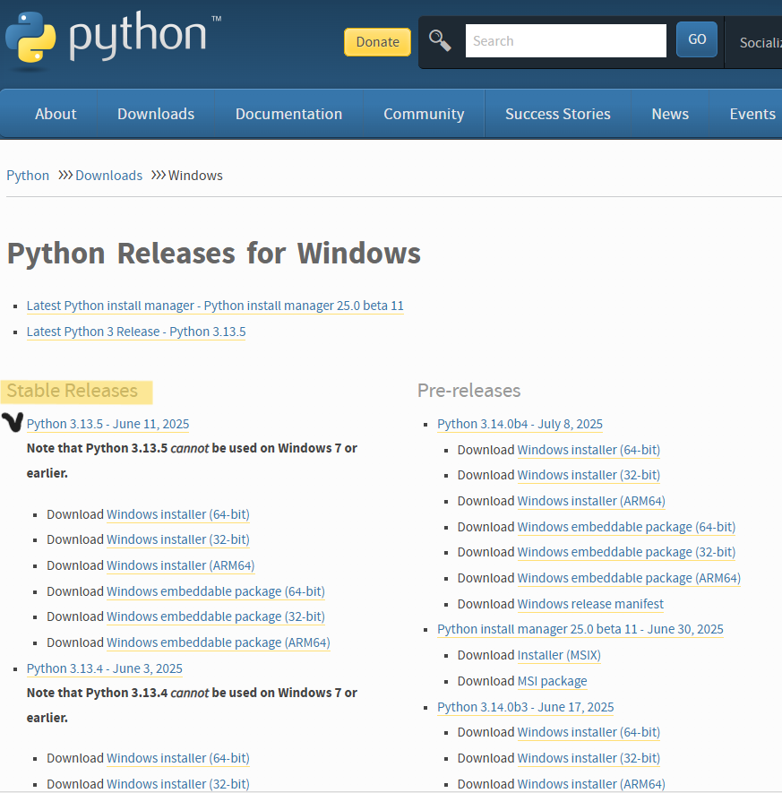
Task: Click the GO search button
Action: tap(697, 39)
